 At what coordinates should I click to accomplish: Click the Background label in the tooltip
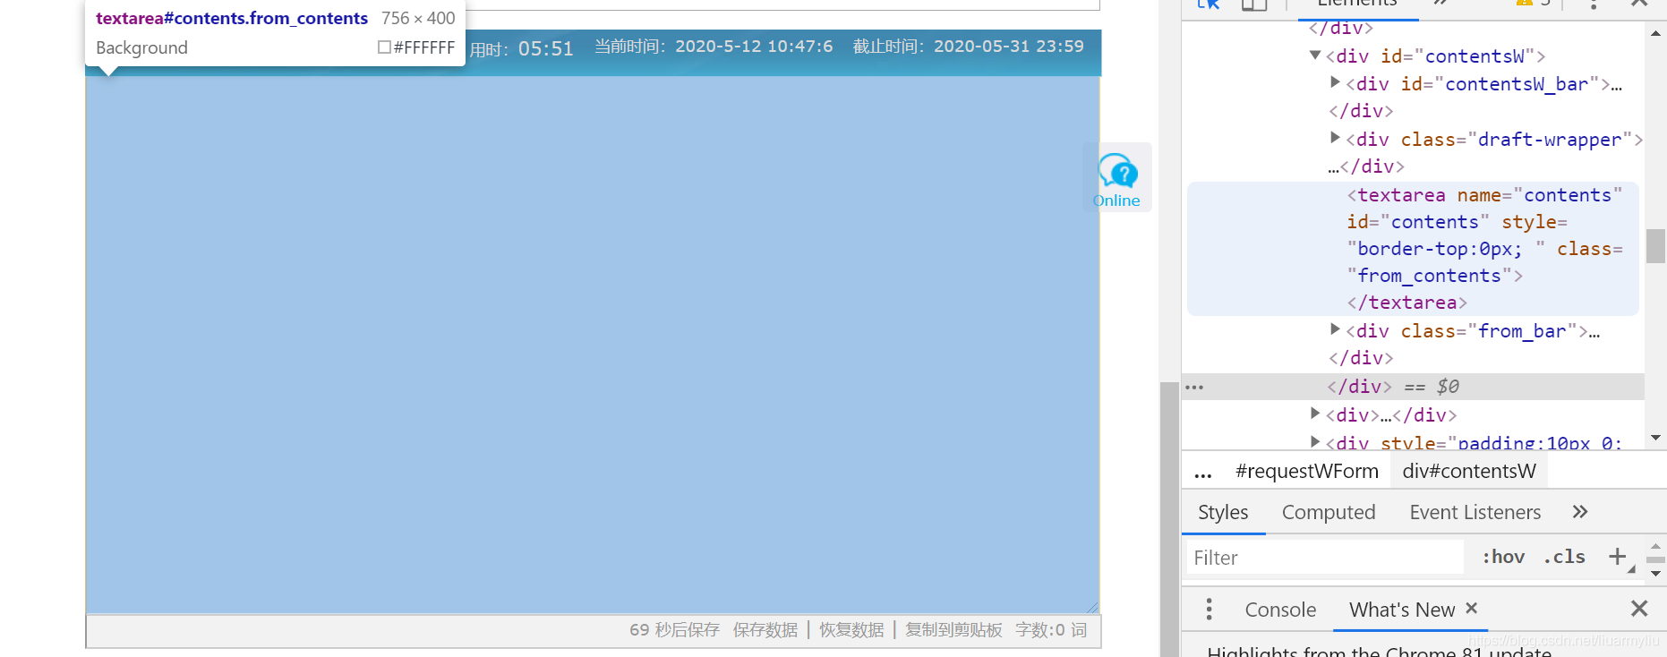click(141, 47)
